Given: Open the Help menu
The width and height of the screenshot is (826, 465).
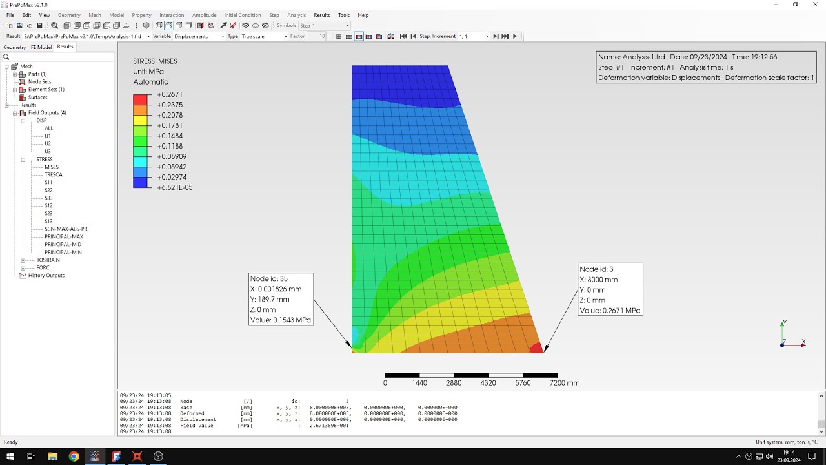Looking at the screenshot, I should click(x=363, y=15).
